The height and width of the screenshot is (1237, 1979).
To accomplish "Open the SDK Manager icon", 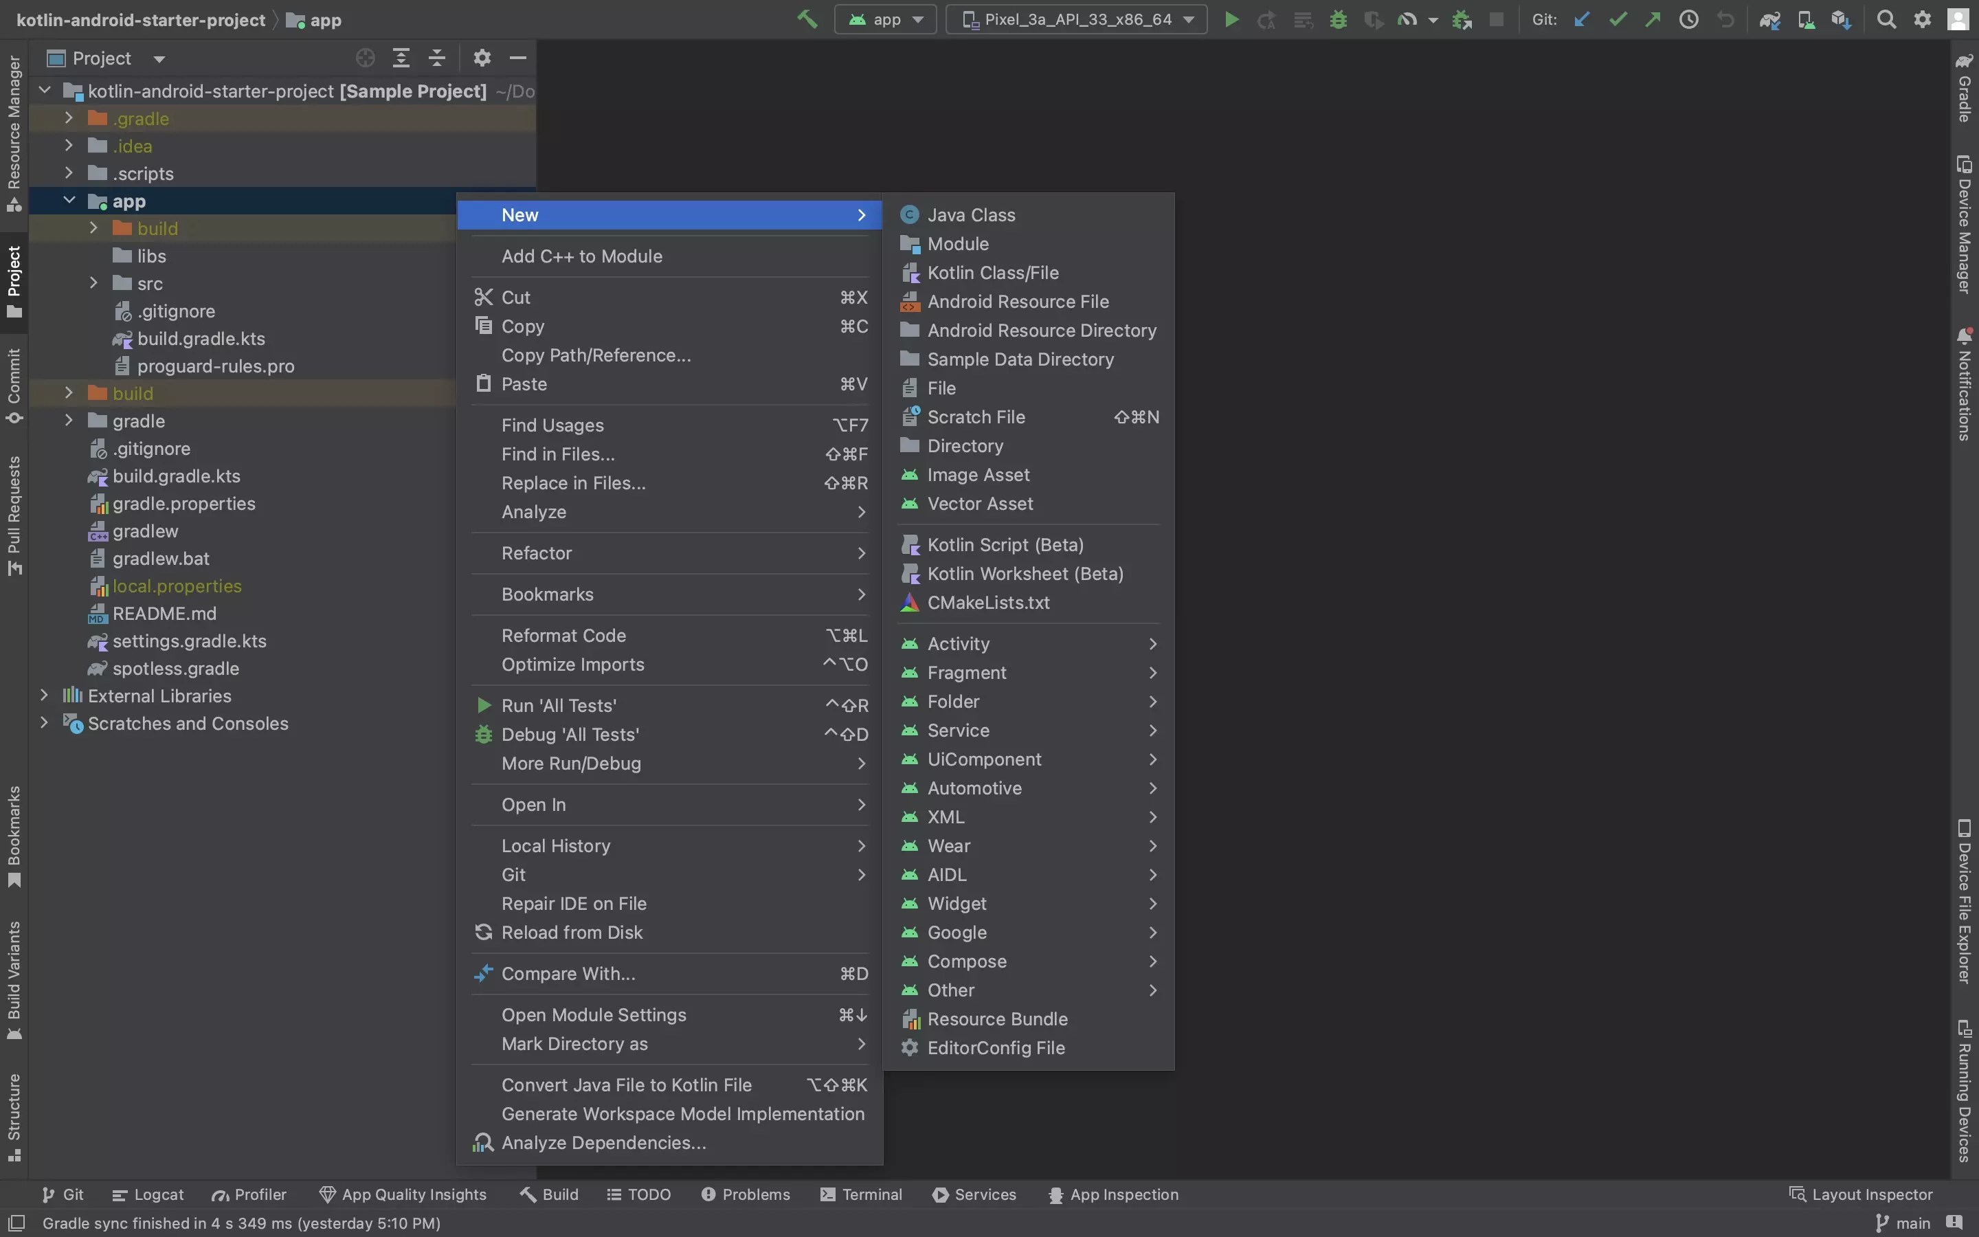I will tap(1841, 19).
